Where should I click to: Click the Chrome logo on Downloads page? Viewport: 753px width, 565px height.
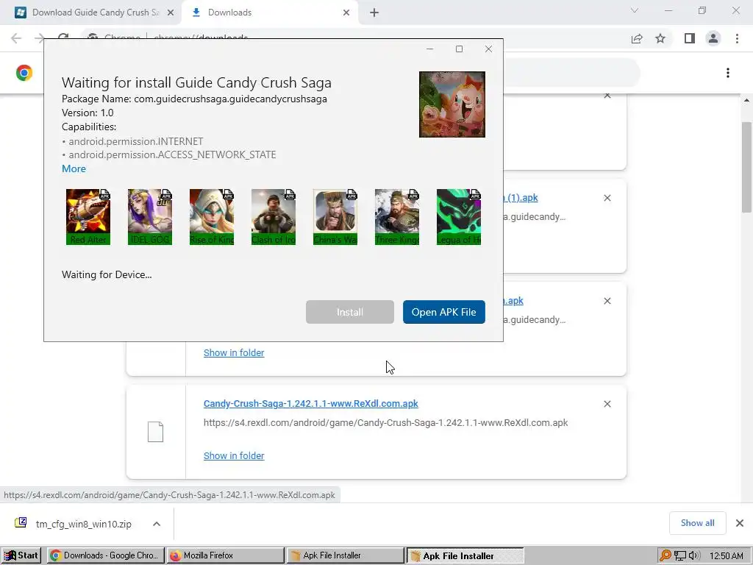24,73
